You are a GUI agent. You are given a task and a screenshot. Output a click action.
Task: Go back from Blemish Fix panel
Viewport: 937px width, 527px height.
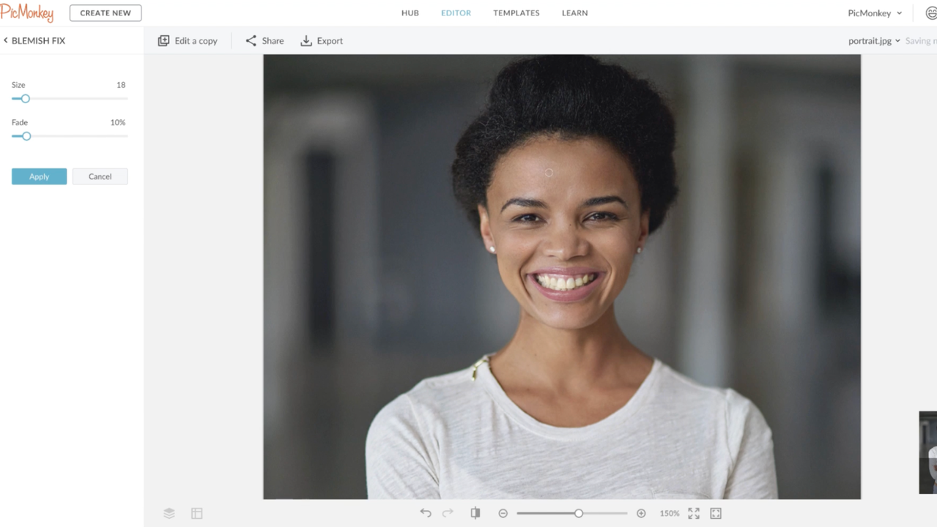pos(6,40)
